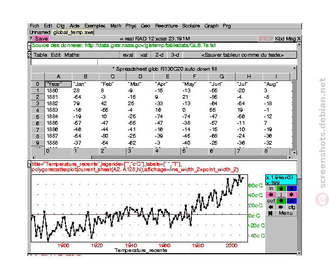329x278 pixels.
Task: Open the spreadsheet Maths menu
Action: (72, 55)
